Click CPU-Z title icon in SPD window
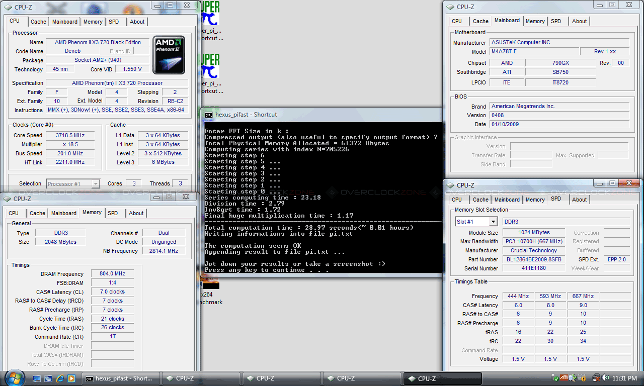Viewport: 644px width, 386px height. 450,185
